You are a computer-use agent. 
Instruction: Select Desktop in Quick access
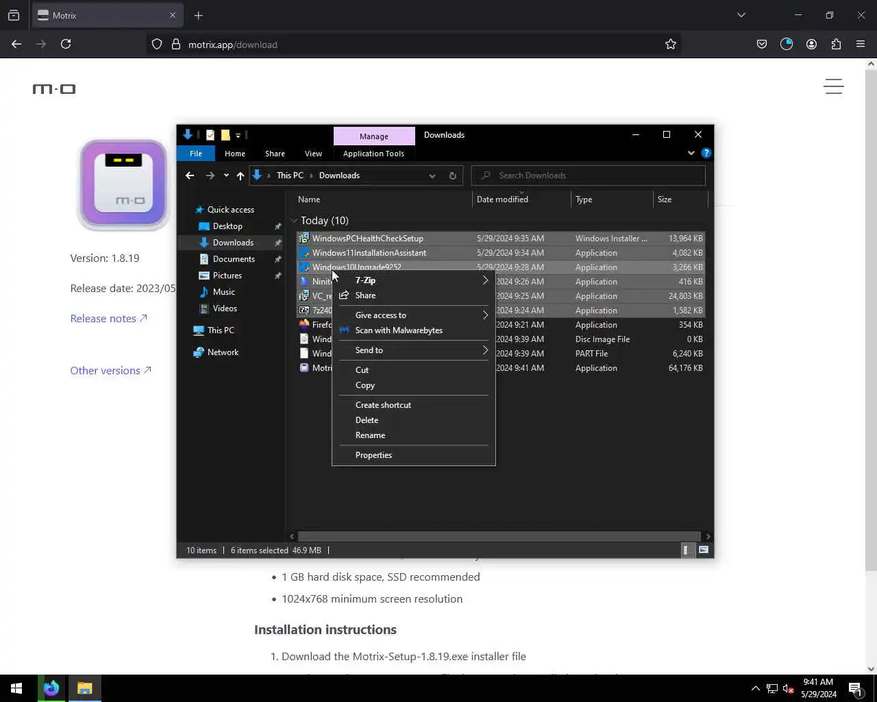point(227,226)
